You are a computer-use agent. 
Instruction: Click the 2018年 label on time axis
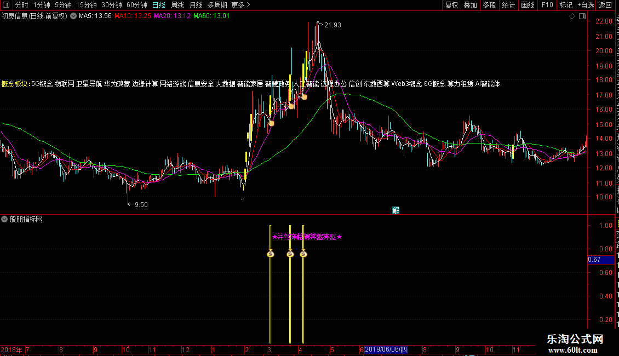tap(12, 349)
